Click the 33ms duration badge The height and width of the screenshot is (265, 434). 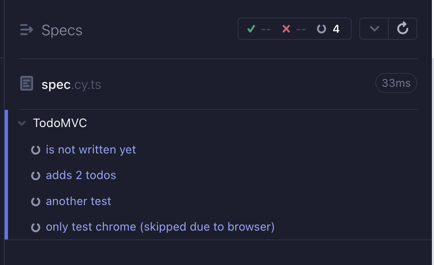click(396, 83)
